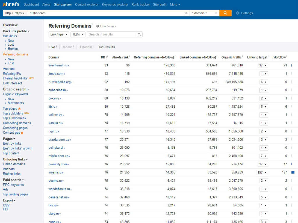Open the TLDs filter dropdown
This screenshot has height=223, width=298.
point(78,34)
